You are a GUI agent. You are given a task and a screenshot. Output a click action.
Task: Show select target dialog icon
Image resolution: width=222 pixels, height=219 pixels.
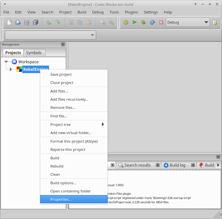(x=215, y=22)
